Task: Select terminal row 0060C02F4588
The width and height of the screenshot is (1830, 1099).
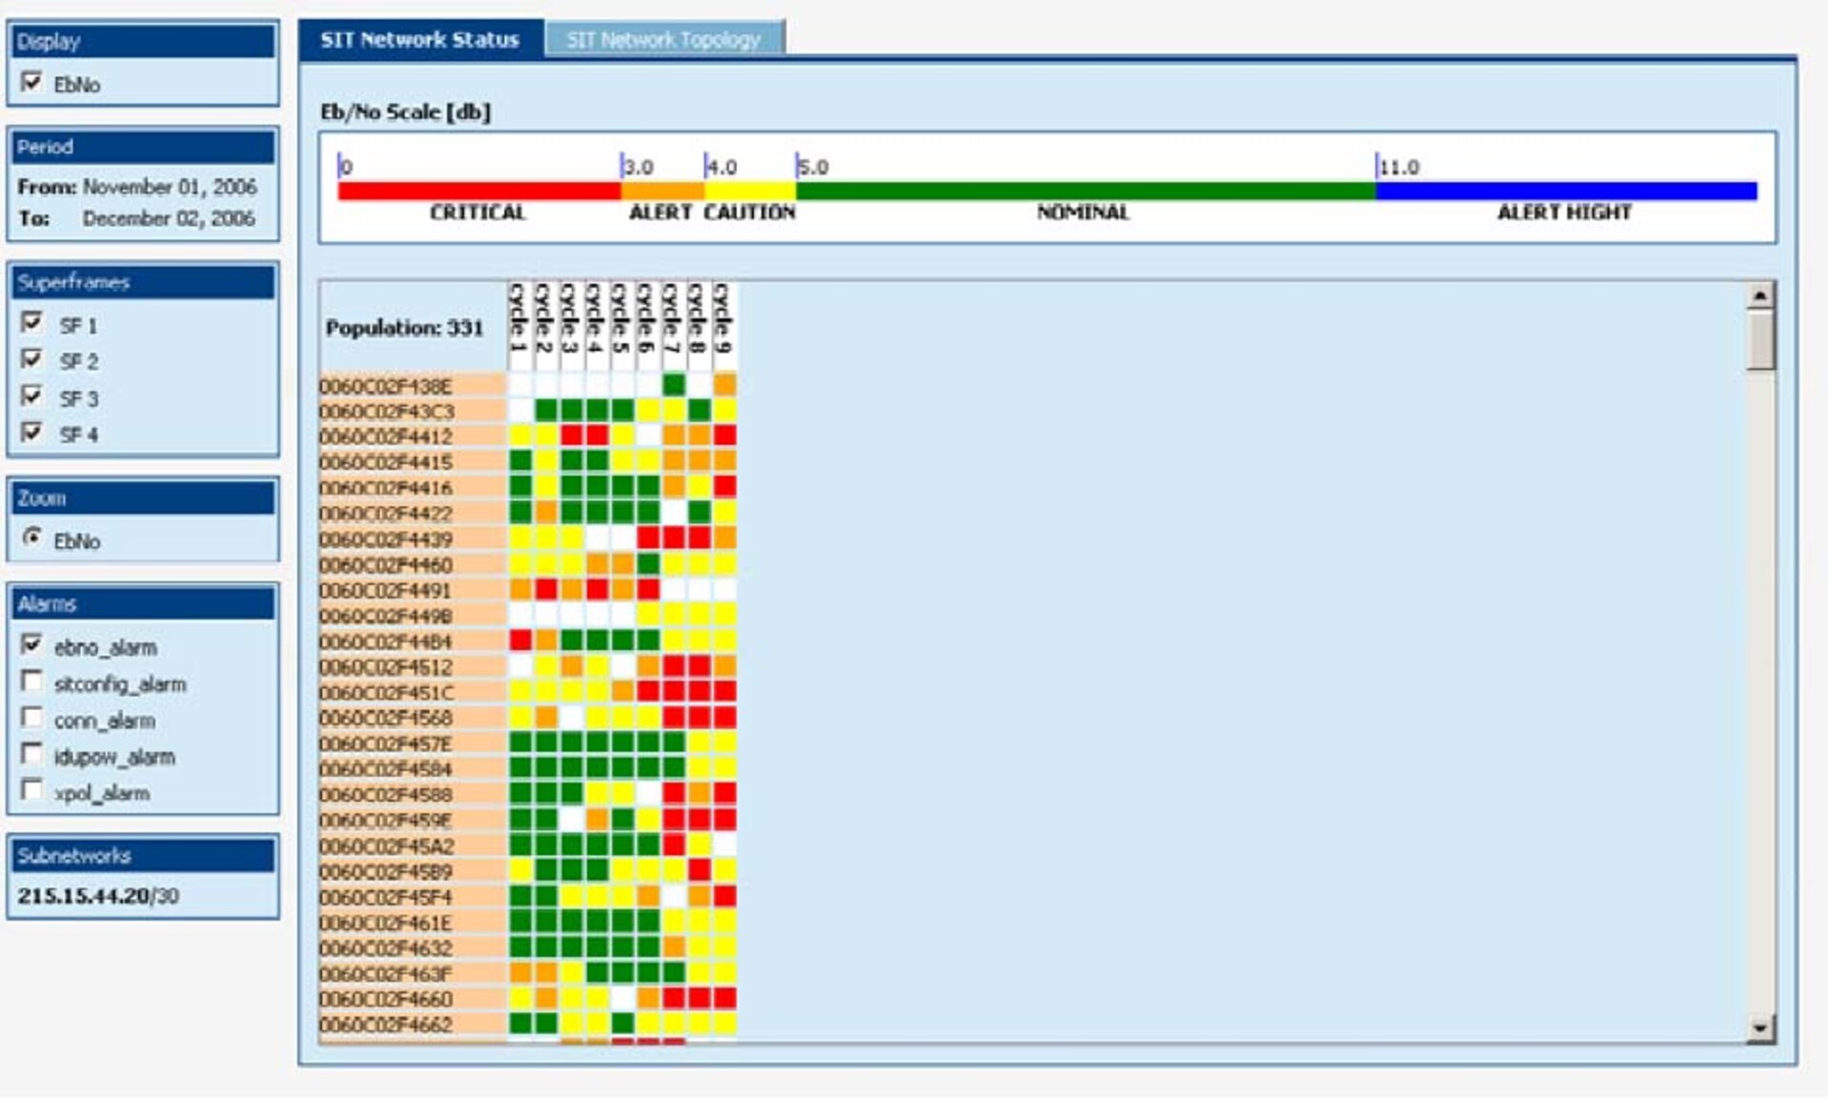Action: [412, 795]
